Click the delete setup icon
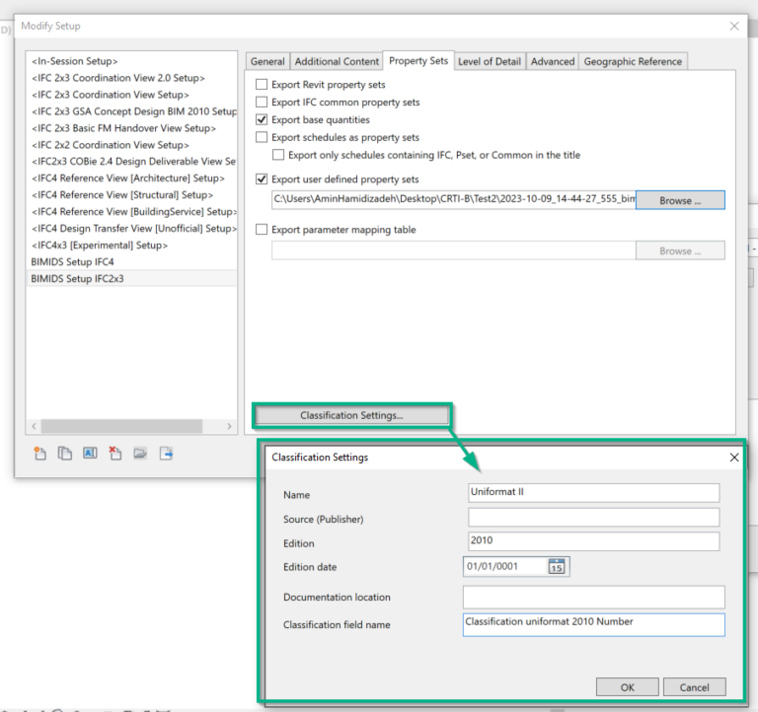The width and height of the screenshot is (758, 712). pyautogui.click(x=114, y=454)
